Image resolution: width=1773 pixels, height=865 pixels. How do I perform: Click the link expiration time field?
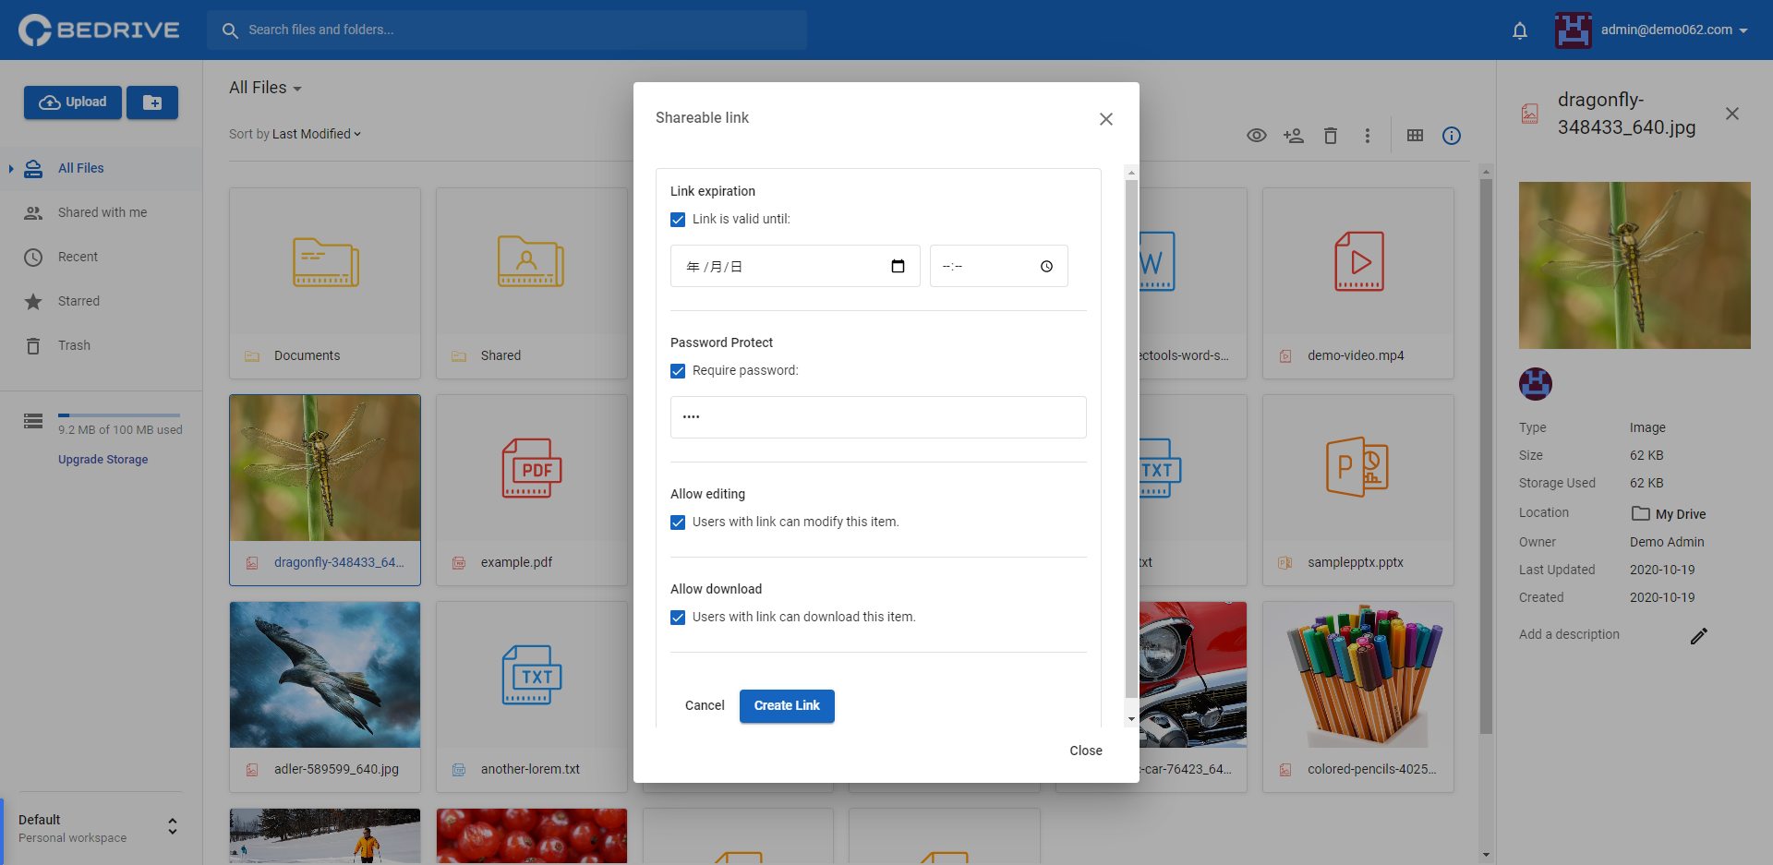pos(998,266)
